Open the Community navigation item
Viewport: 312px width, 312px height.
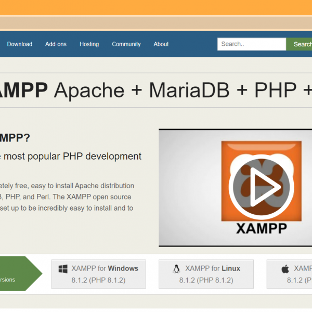point(126,44)
